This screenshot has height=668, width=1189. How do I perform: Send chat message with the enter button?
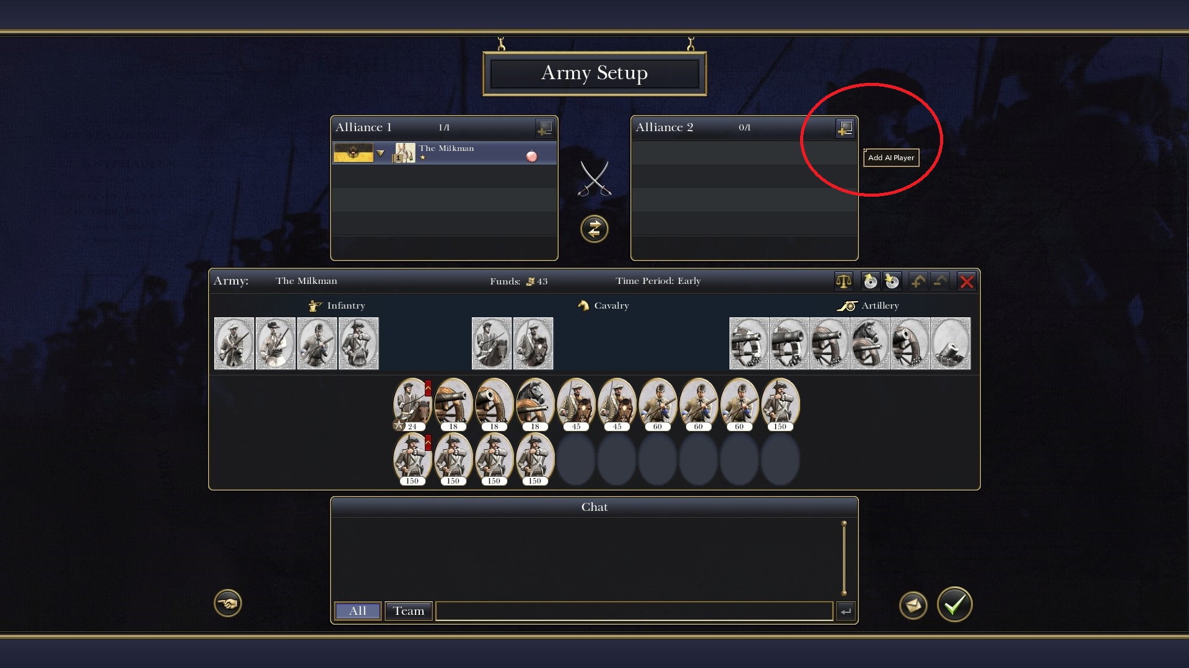click(x=845, y=611)
